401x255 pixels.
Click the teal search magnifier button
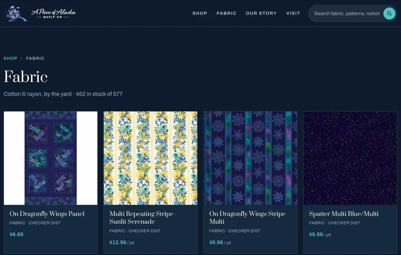coord(389,13)
